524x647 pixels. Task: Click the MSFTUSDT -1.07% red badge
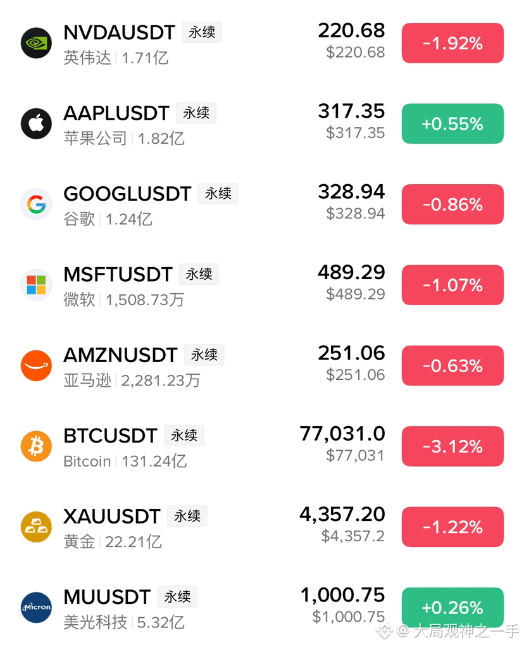pos(452,285)
